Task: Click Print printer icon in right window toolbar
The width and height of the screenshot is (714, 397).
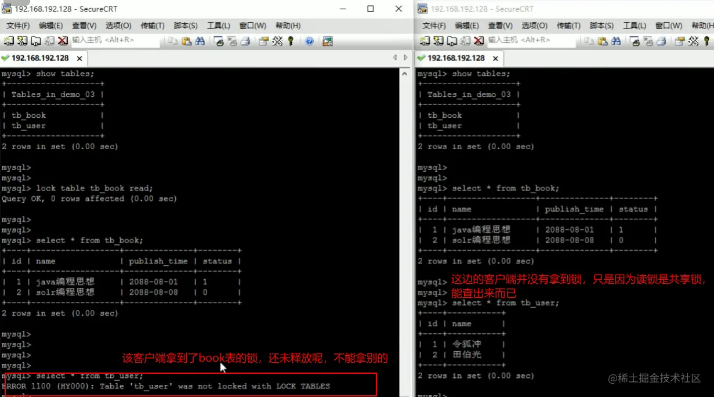Action: pos(661,41)
